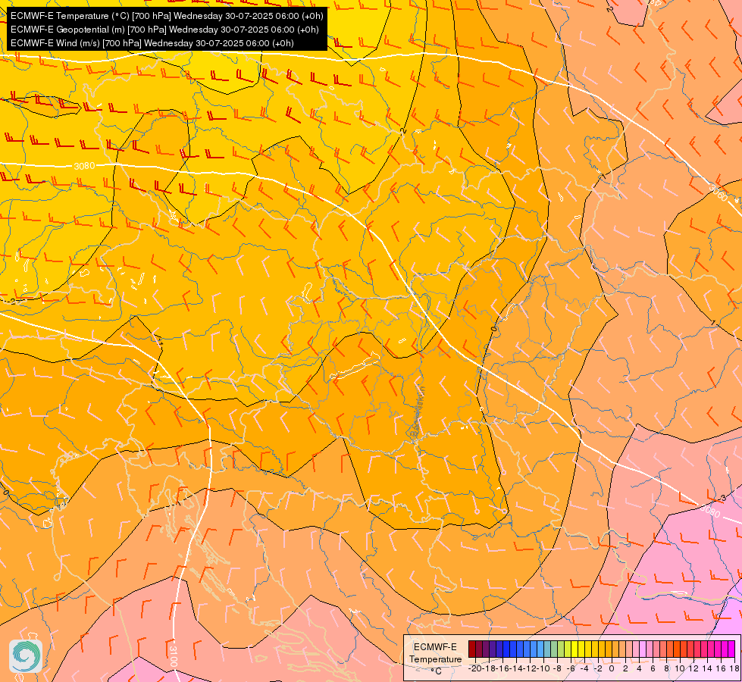The width and height of the screenshot is (742, 682).
Task: Click the legend tick value 14
Action: 707,668
